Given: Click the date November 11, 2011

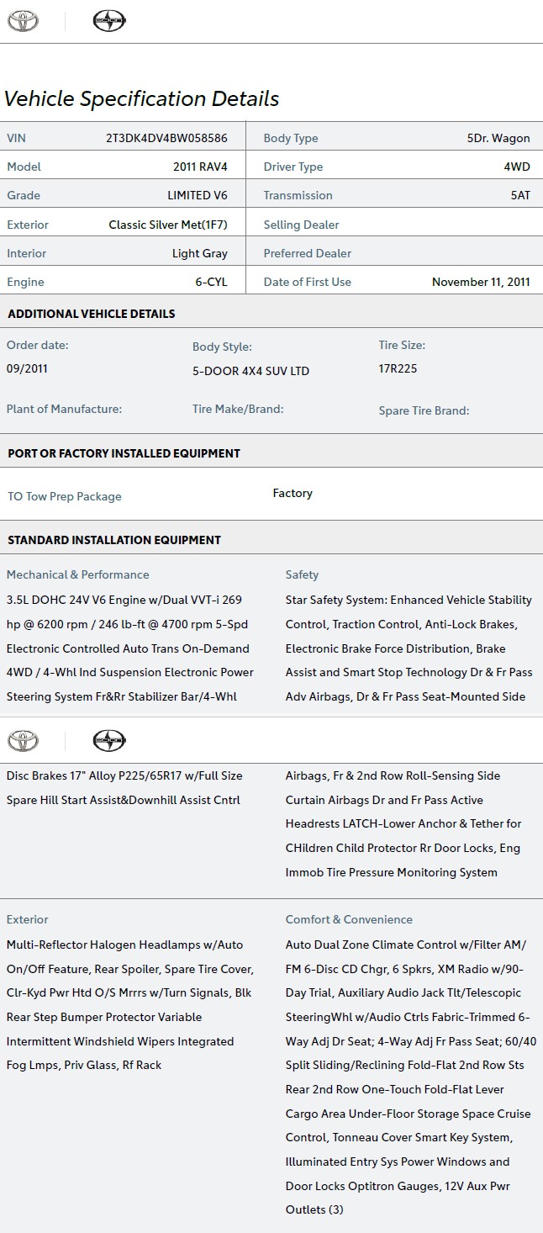Looking at the screenshot, I should point(481,282).
